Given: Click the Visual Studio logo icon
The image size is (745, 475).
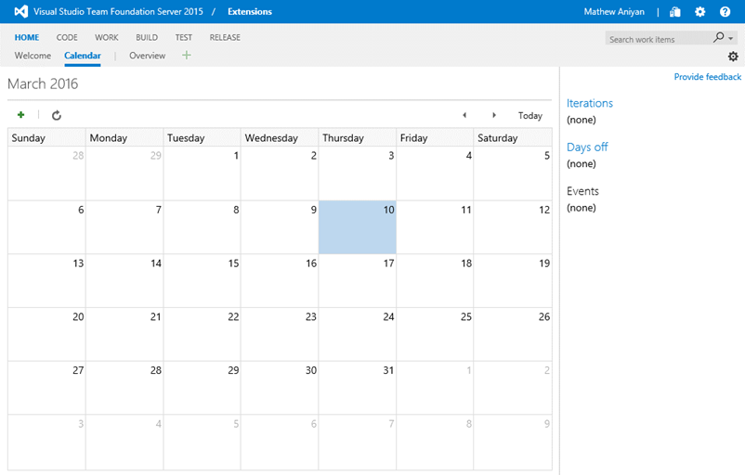Looking at the screenshot, I should 21,11.
